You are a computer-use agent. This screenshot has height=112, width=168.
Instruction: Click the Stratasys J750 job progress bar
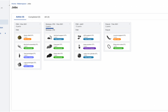coord(50,28)
